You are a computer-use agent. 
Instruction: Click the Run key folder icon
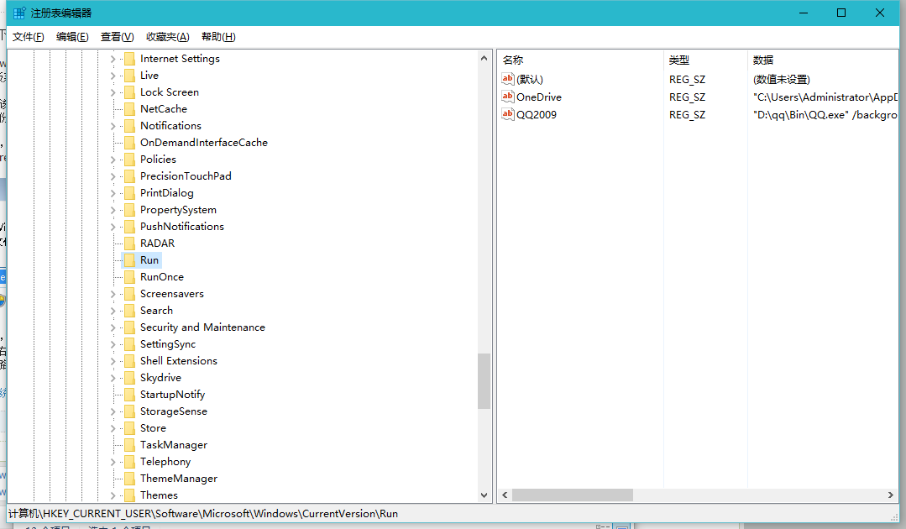click(x=129, y=259)
